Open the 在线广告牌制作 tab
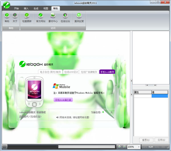The width and height of the screenshot is (171, 151). point(89,72)
